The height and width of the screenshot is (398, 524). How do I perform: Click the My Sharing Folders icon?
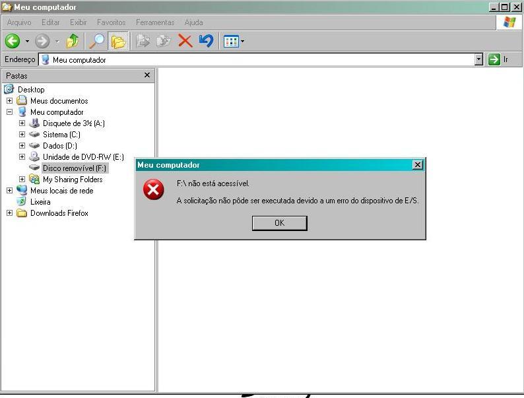coord(34,179)
